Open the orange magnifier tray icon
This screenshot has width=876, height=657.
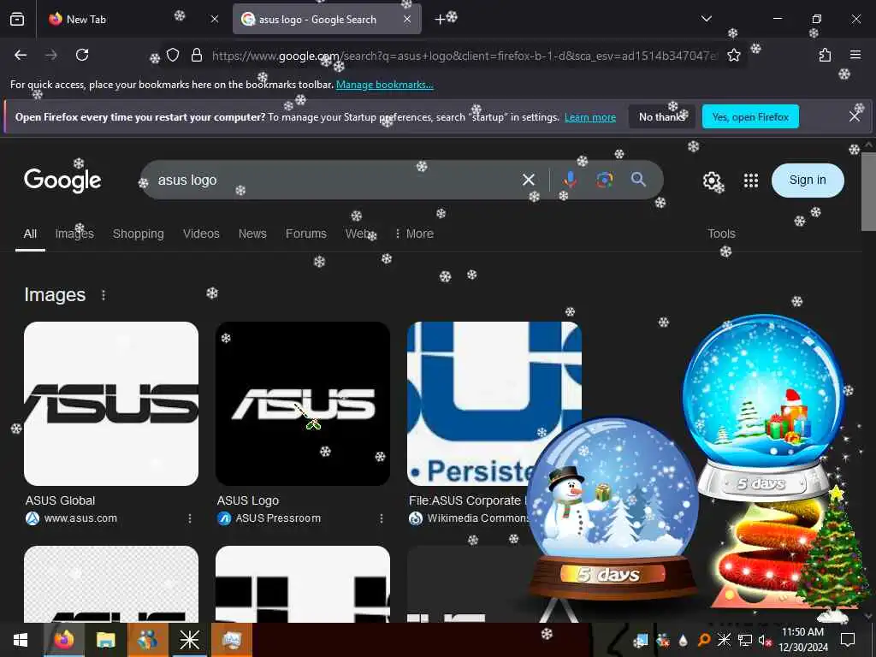point(704,640)
